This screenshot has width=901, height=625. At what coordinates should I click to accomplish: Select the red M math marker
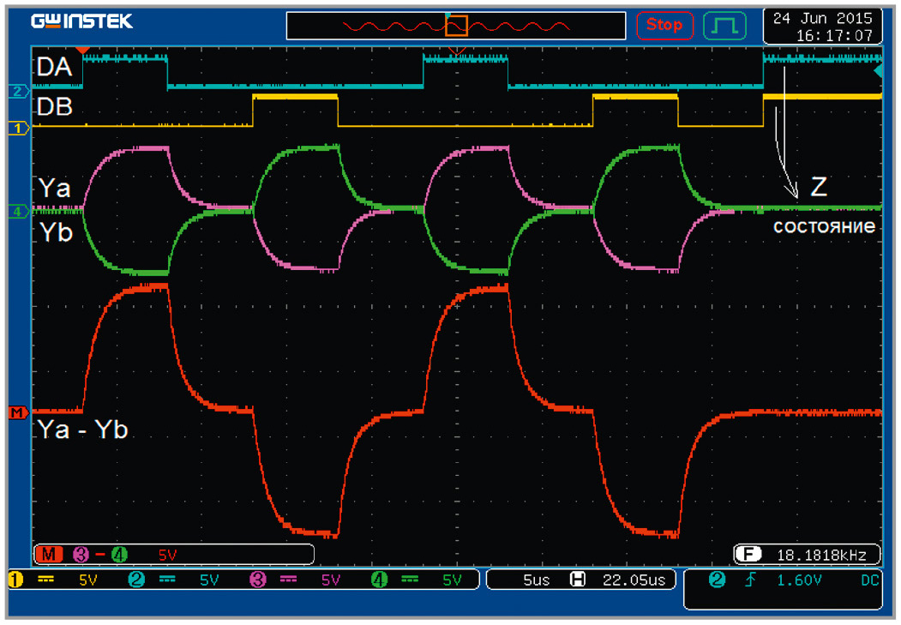[x=18, y=412]
